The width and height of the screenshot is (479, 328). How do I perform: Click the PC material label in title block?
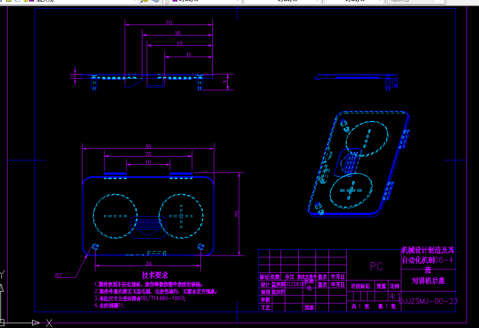click(376, 267)
